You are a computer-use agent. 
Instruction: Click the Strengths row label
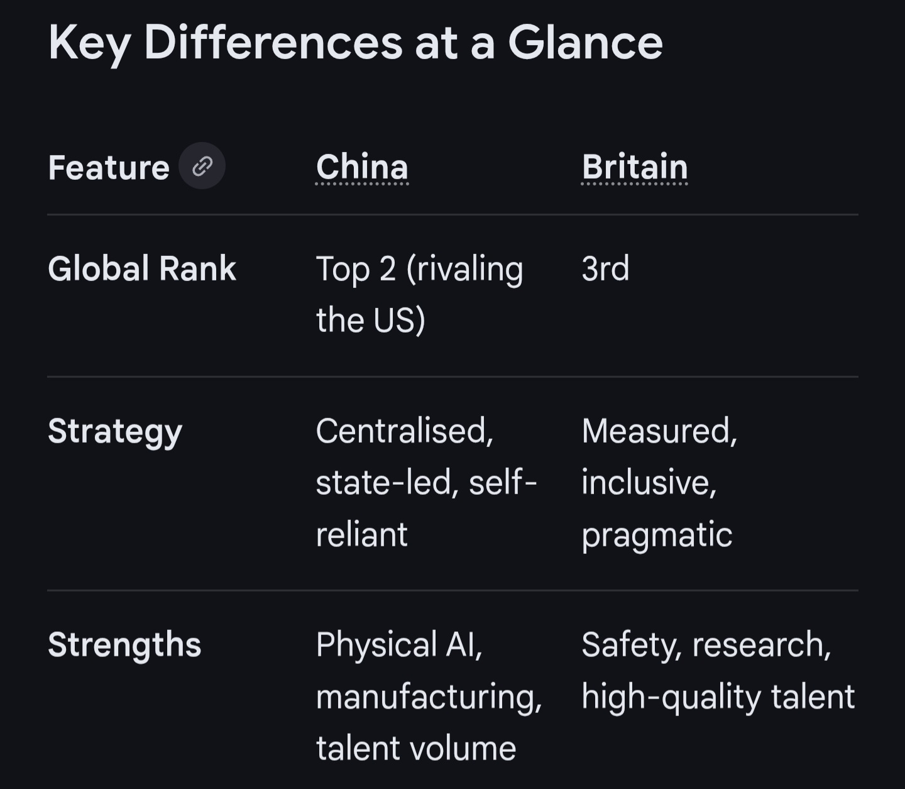(x=124, y=645)
